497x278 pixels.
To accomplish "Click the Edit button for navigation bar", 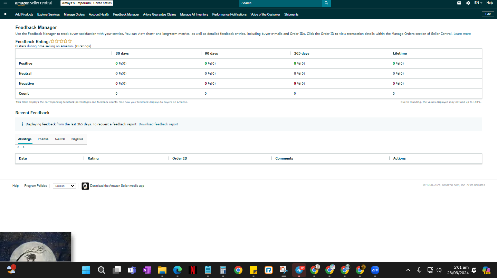I will tap(488, 14).
